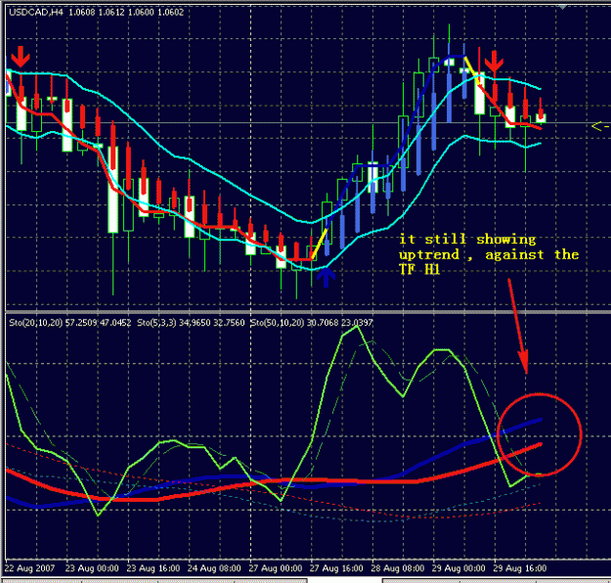The image size is (611, 583).
Task: Click the 23 Aug 16:00 time axis label
Action: click(x=153, y=568)
